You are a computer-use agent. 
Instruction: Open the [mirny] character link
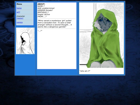[x=20, y=18]
